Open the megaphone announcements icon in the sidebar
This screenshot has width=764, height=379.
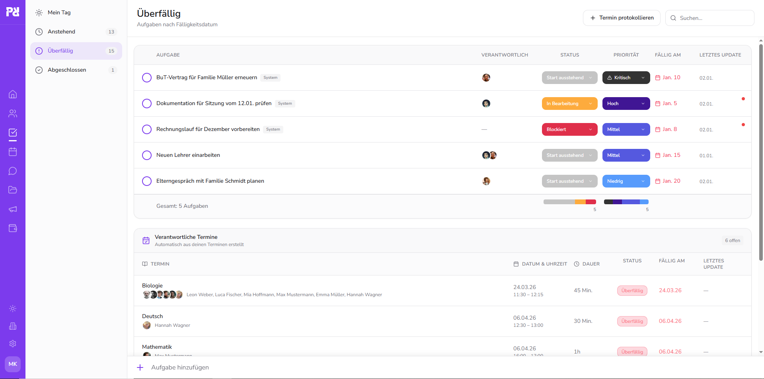[x=13, y=209]
